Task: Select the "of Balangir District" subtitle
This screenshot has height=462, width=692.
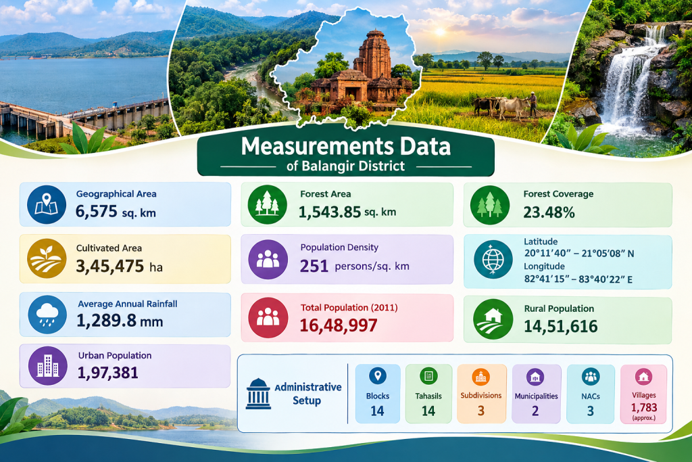Action: 345,166
